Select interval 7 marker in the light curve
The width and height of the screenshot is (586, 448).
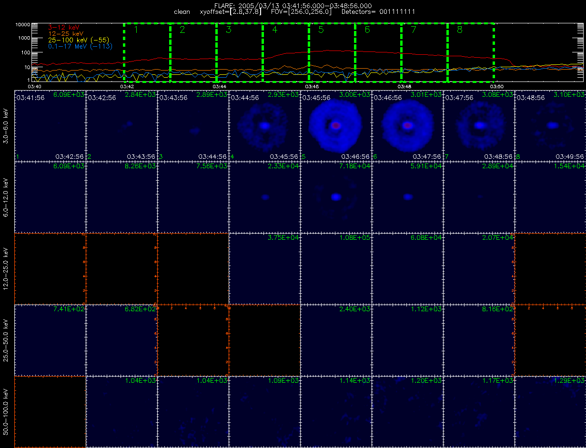413,30
